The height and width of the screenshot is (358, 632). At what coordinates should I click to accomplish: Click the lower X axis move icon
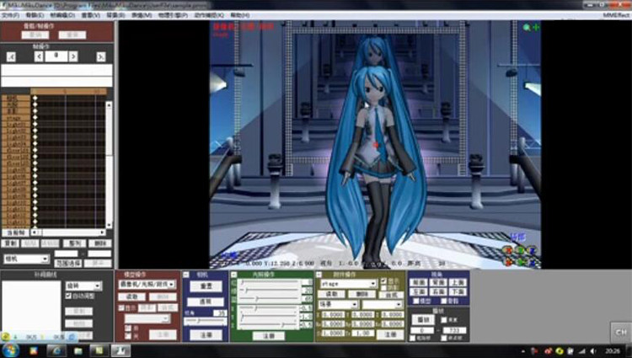click(509, 262)
